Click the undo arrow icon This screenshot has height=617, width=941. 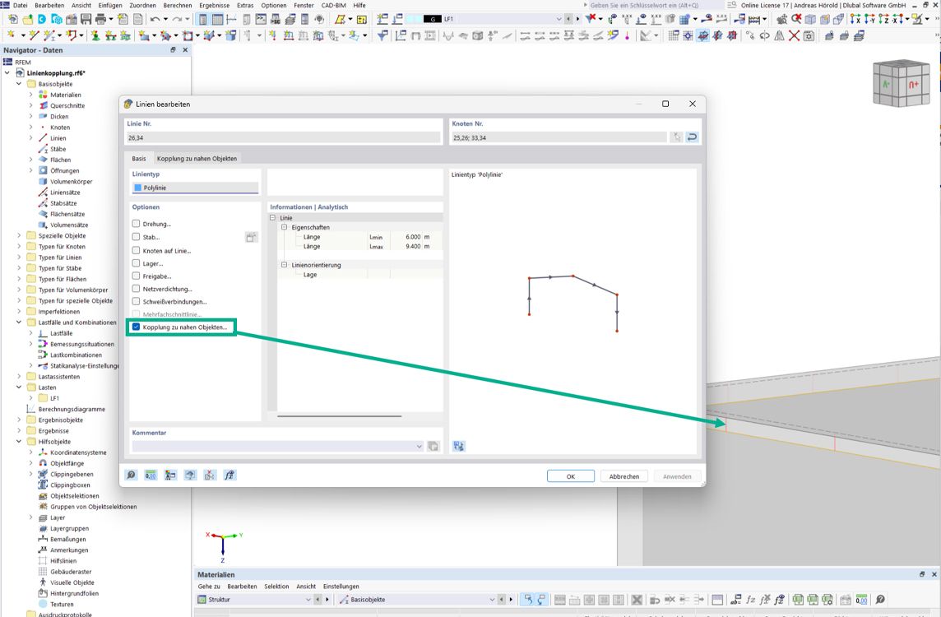point(155,19)
